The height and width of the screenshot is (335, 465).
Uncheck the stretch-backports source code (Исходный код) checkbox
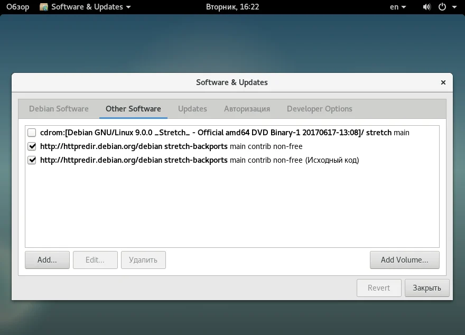32,161
